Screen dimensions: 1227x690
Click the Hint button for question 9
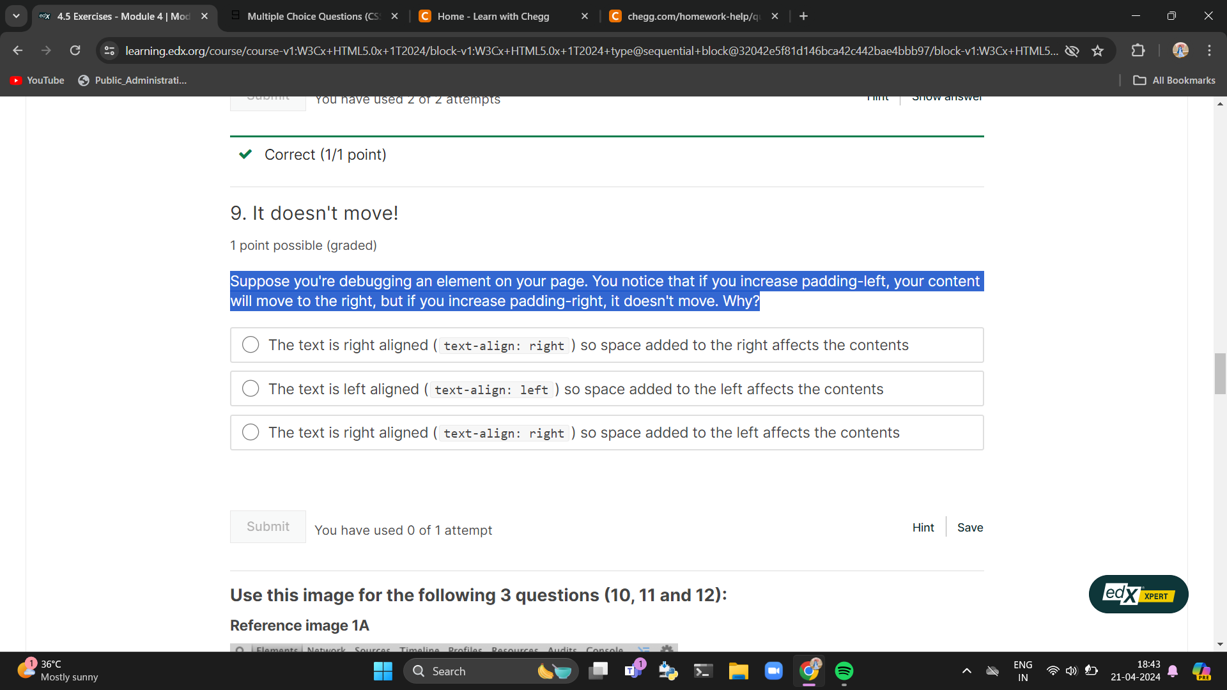pos(923,528)
